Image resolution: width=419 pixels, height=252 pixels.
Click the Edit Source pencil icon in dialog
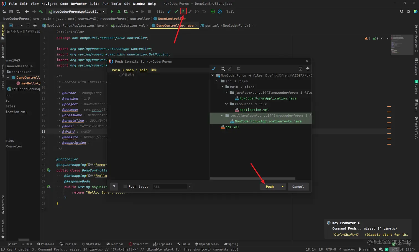tap(230, 69)
